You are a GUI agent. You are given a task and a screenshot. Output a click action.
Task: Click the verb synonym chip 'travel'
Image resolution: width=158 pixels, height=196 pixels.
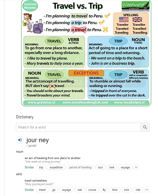click(42, 190)
